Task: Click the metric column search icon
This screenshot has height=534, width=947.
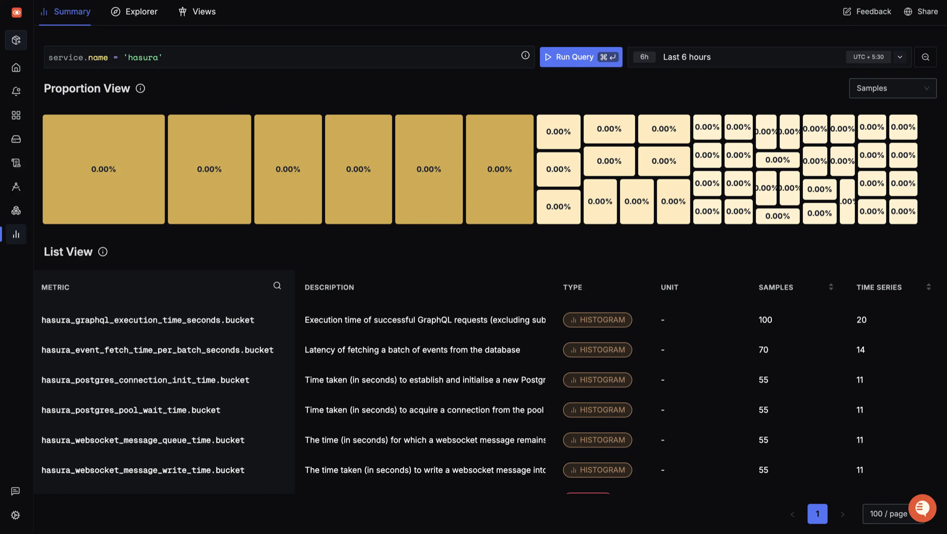Action: [277, 286]
